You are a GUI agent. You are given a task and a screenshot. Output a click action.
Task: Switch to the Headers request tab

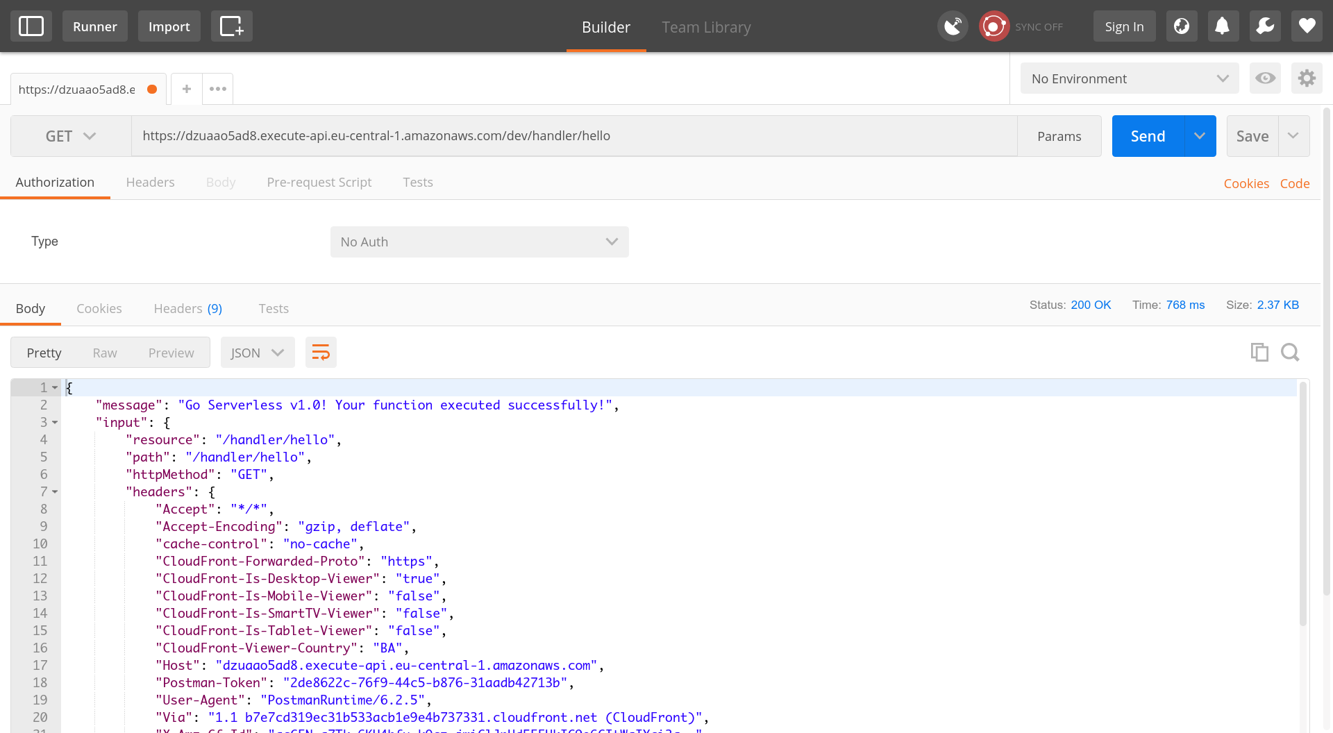click(150, 183)
